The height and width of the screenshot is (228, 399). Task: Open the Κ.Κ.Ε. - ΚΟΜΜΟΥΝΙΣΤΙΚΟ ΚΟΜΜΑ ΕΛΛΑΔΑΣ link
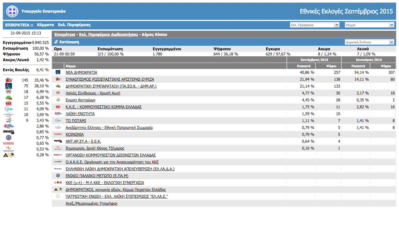pos(104,107)
